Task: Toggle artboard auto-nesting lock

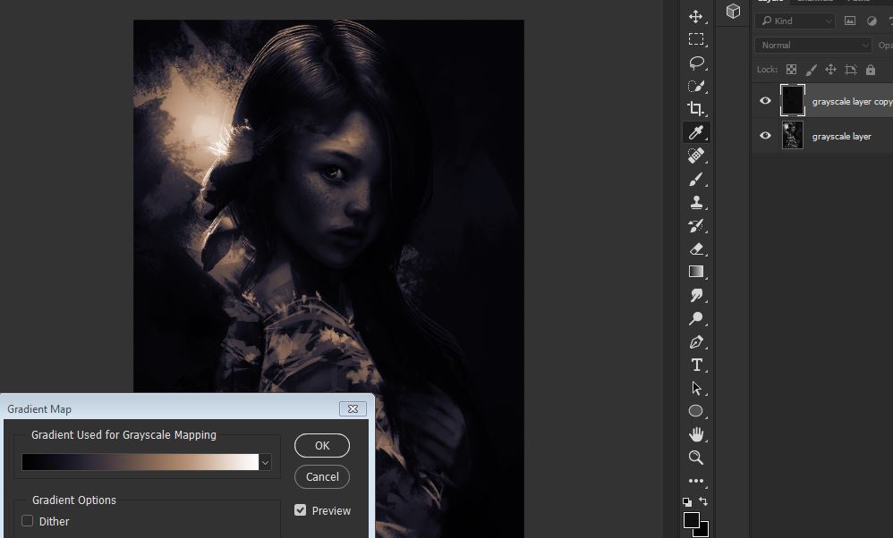Action: pyautogui.click(x=851, y=70)
